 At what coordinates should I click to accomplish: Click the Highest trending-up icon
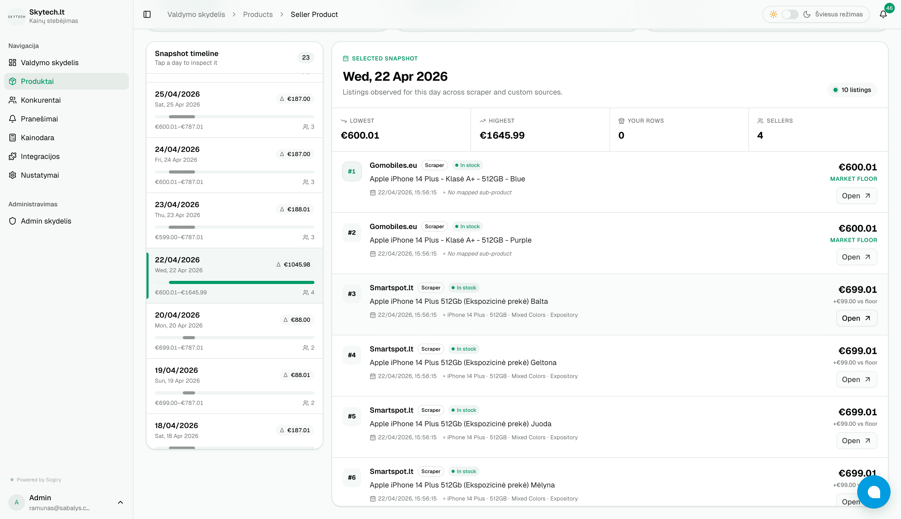(x=483, y=121)
